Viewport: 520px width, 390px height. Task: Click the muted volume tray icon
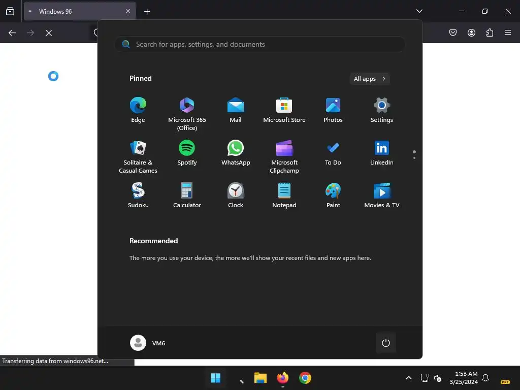438,378
